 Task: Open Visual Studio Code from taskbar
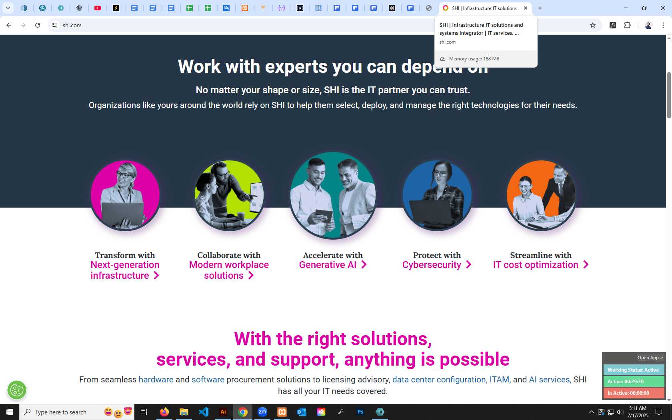coord(204,412)
